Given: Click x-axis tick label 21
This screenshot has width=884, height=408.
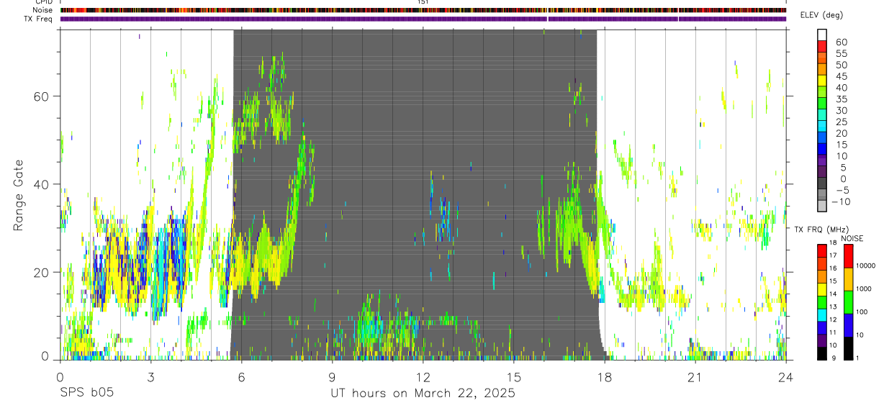Looking at the screenshot, I should pyautogui.click(x=695, y=377).
